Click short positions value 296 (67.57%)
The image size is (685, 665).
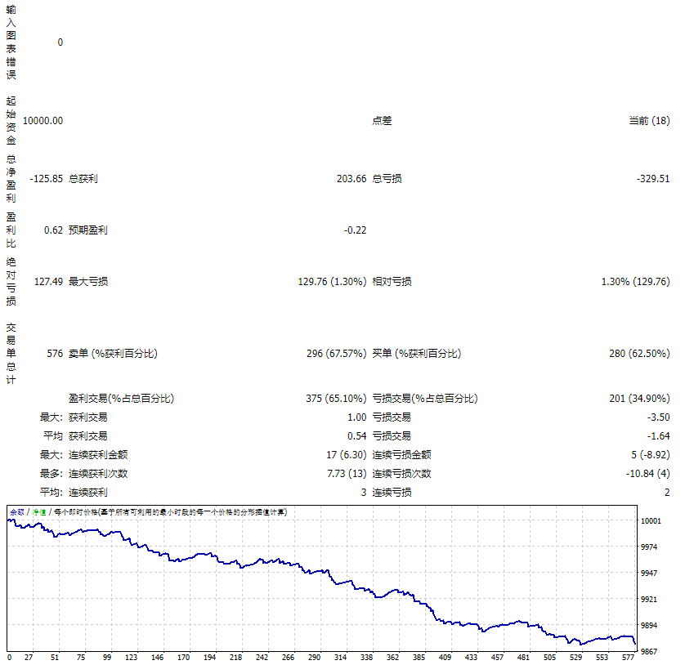click(x=337, y=354)
